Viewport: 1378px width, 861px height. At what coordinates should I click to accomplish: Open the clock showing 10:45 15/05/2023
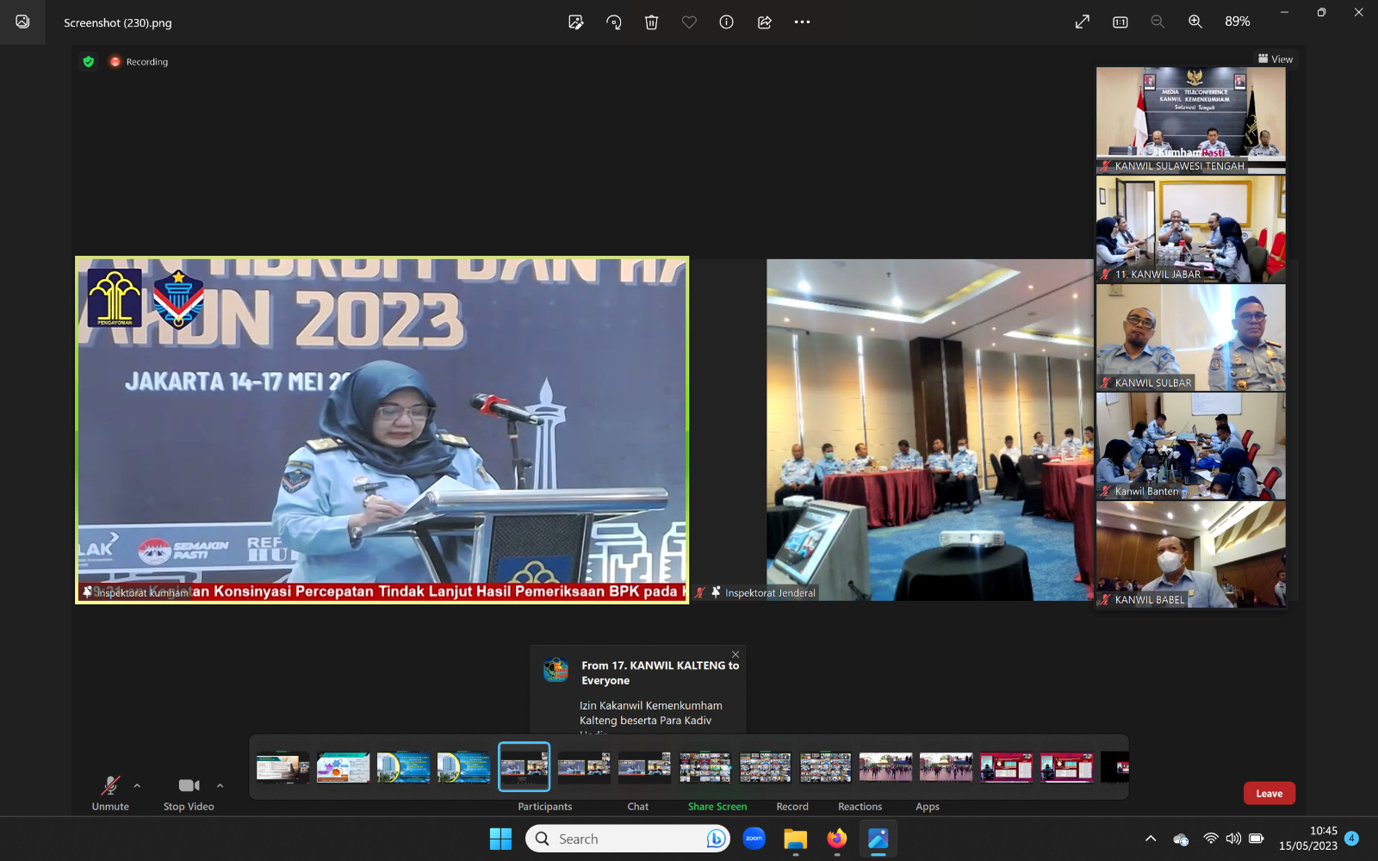tap(1307, 839)
